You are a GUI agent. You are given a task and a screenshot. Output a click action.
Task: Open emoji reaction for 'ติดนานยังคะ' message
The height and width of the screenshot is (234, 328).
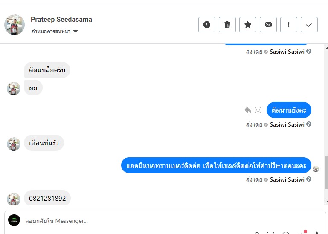tap(258, 110)
